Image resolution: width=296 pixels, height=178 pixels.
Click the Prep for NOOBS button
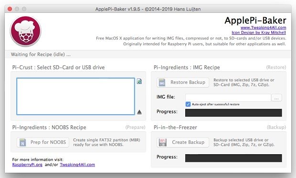[x=43, y=142]
